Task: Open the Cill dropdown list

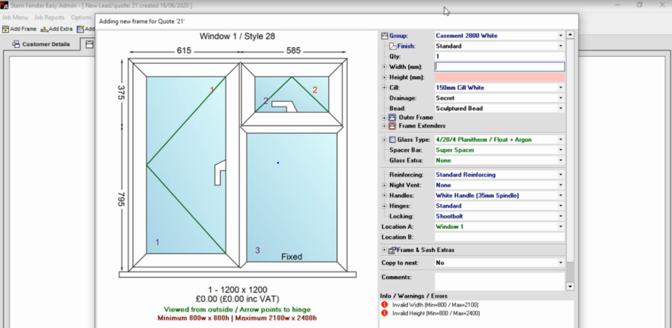Action: click(560, 88)
